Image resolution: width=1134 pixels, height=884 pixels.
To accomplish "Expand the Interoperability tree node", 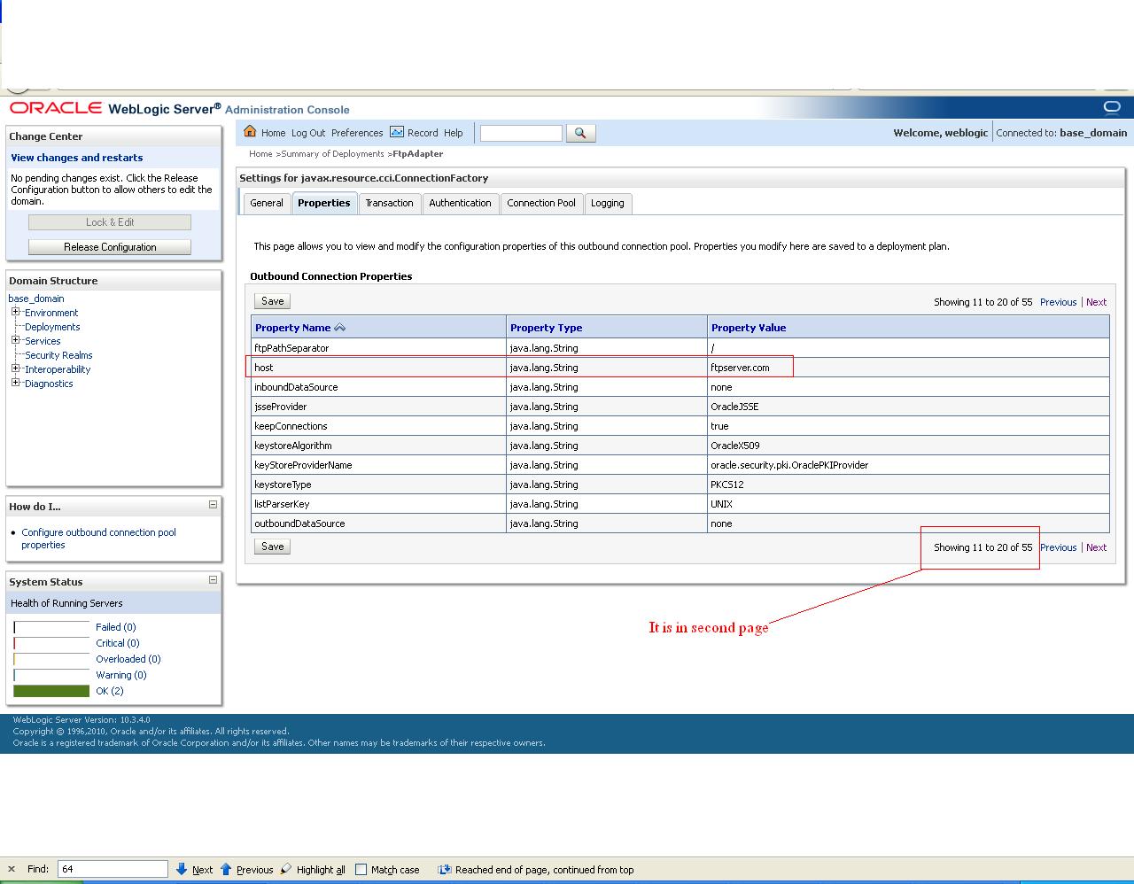I will [x=15, y=368].
